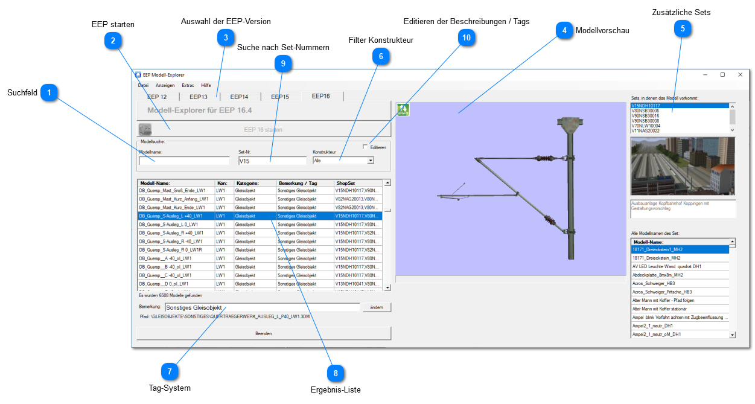Switch to the EEP14 tab
The image size is (755, 404).
[239, 97]
